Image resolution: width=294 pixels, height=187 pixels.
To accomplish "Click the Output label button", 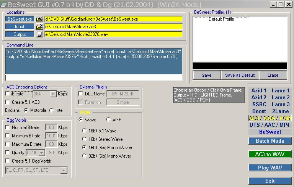I will 20,34.
